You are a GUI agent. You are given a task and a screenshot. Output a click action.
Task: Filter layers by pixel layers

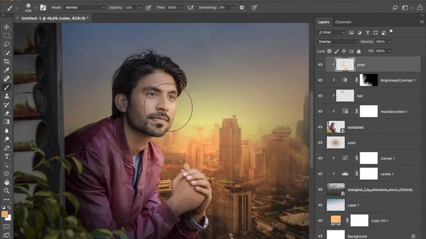point(351,33)
